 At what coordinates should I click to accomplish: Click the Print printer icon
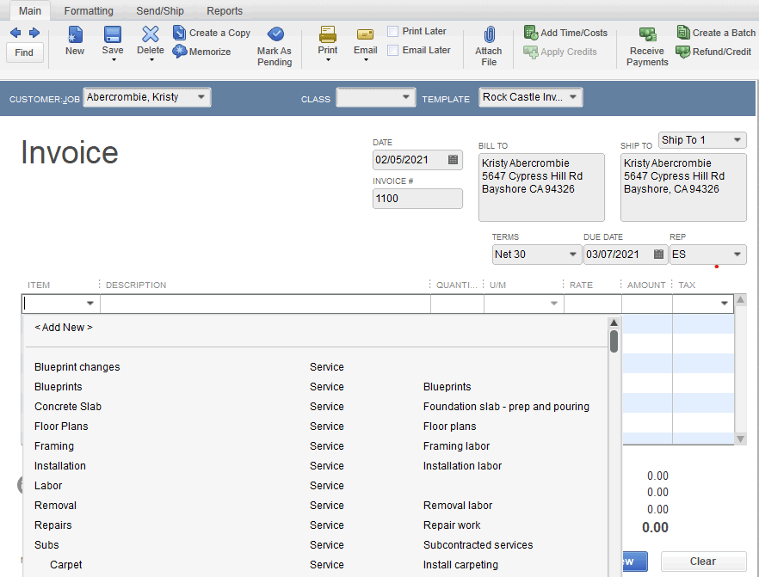(x=328, y=34)
